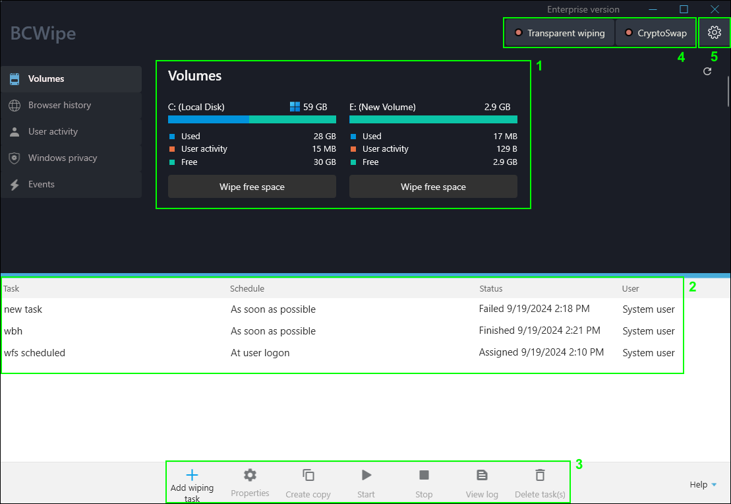Click the Create copy icon

tap(308, 475)
